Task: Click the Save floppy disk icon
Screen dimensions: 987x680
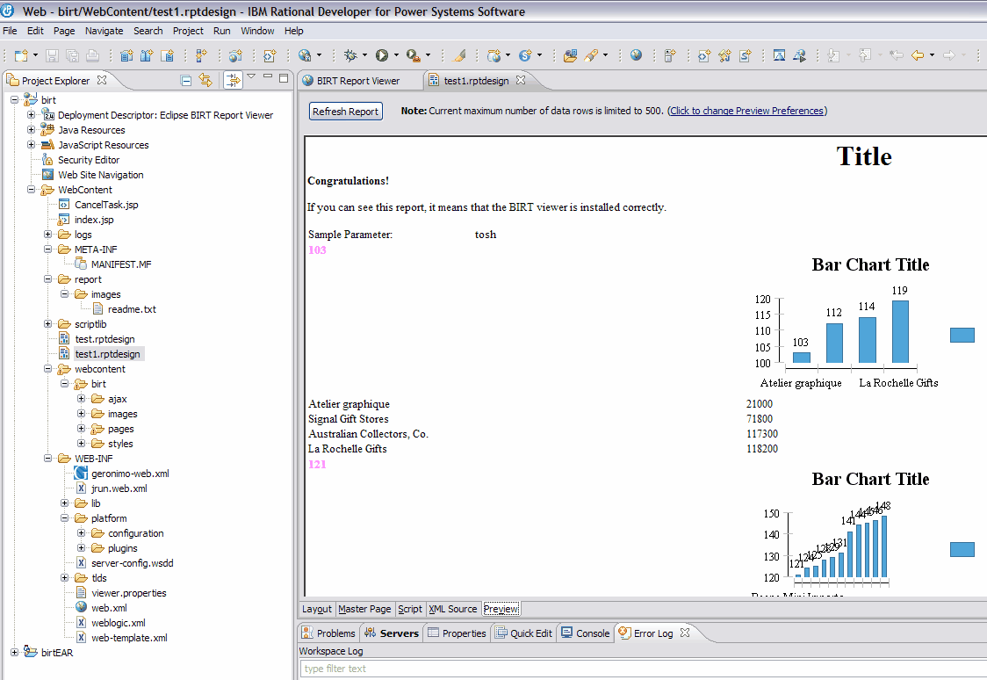Action: pos(52,55)
